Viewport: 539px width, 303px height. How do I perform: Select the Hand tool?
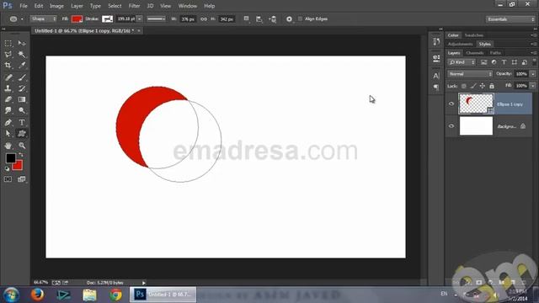tap(8, 146)
